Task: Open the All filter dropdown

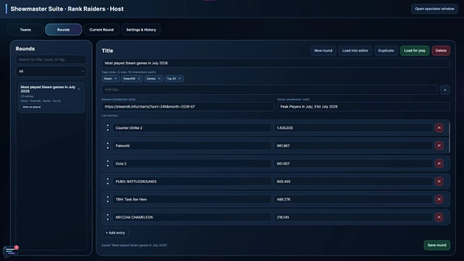Action: 51,71
